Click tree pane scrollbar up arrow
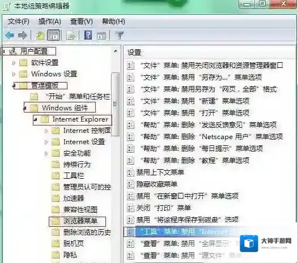Image resolution: width=298 pixels, height=263 pixels. pyautogui.click(x=116, y=51)
